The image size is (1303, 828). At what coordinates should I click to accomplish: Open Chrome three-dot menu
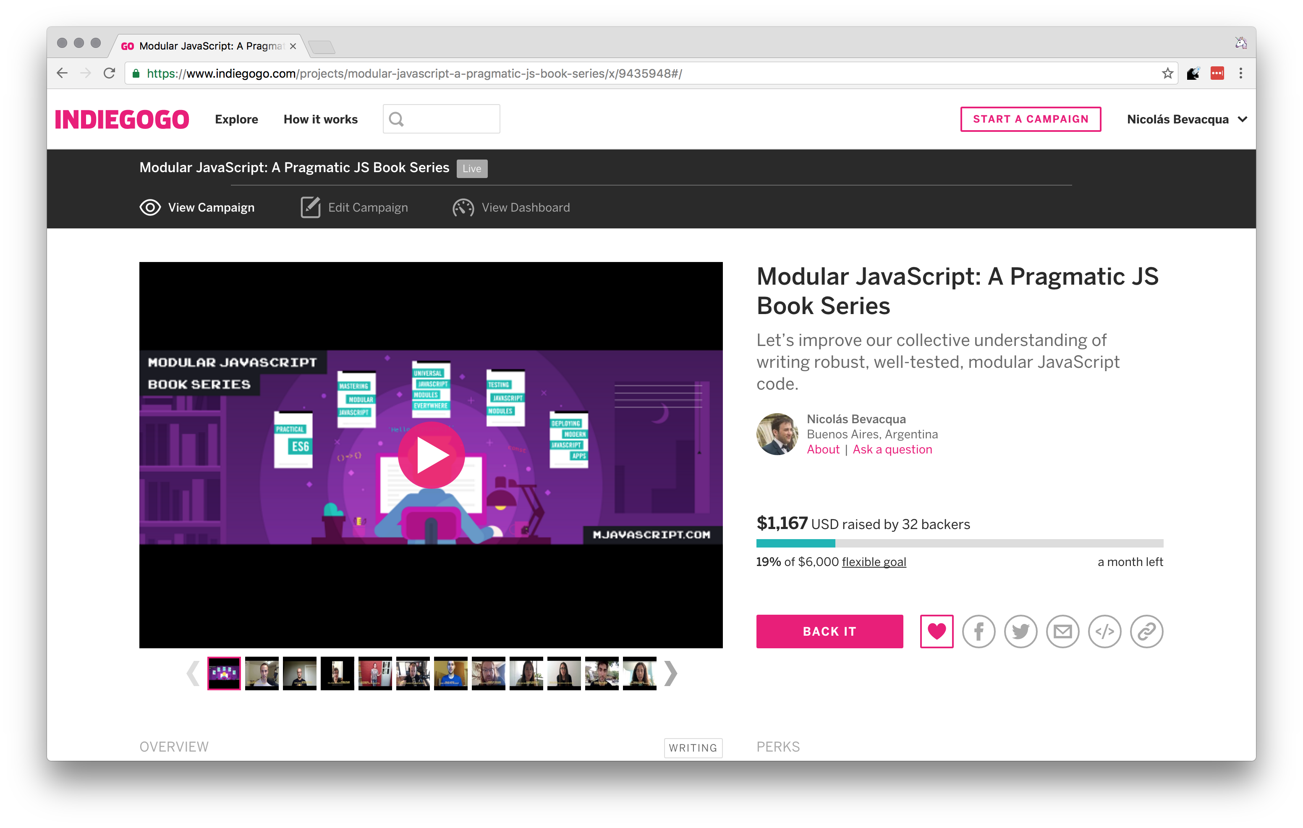tap(1241, 73)
